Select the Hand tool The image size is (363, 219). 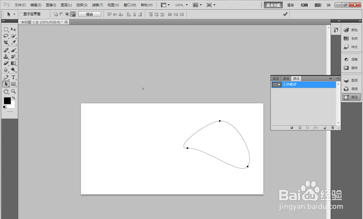point(6,91)
